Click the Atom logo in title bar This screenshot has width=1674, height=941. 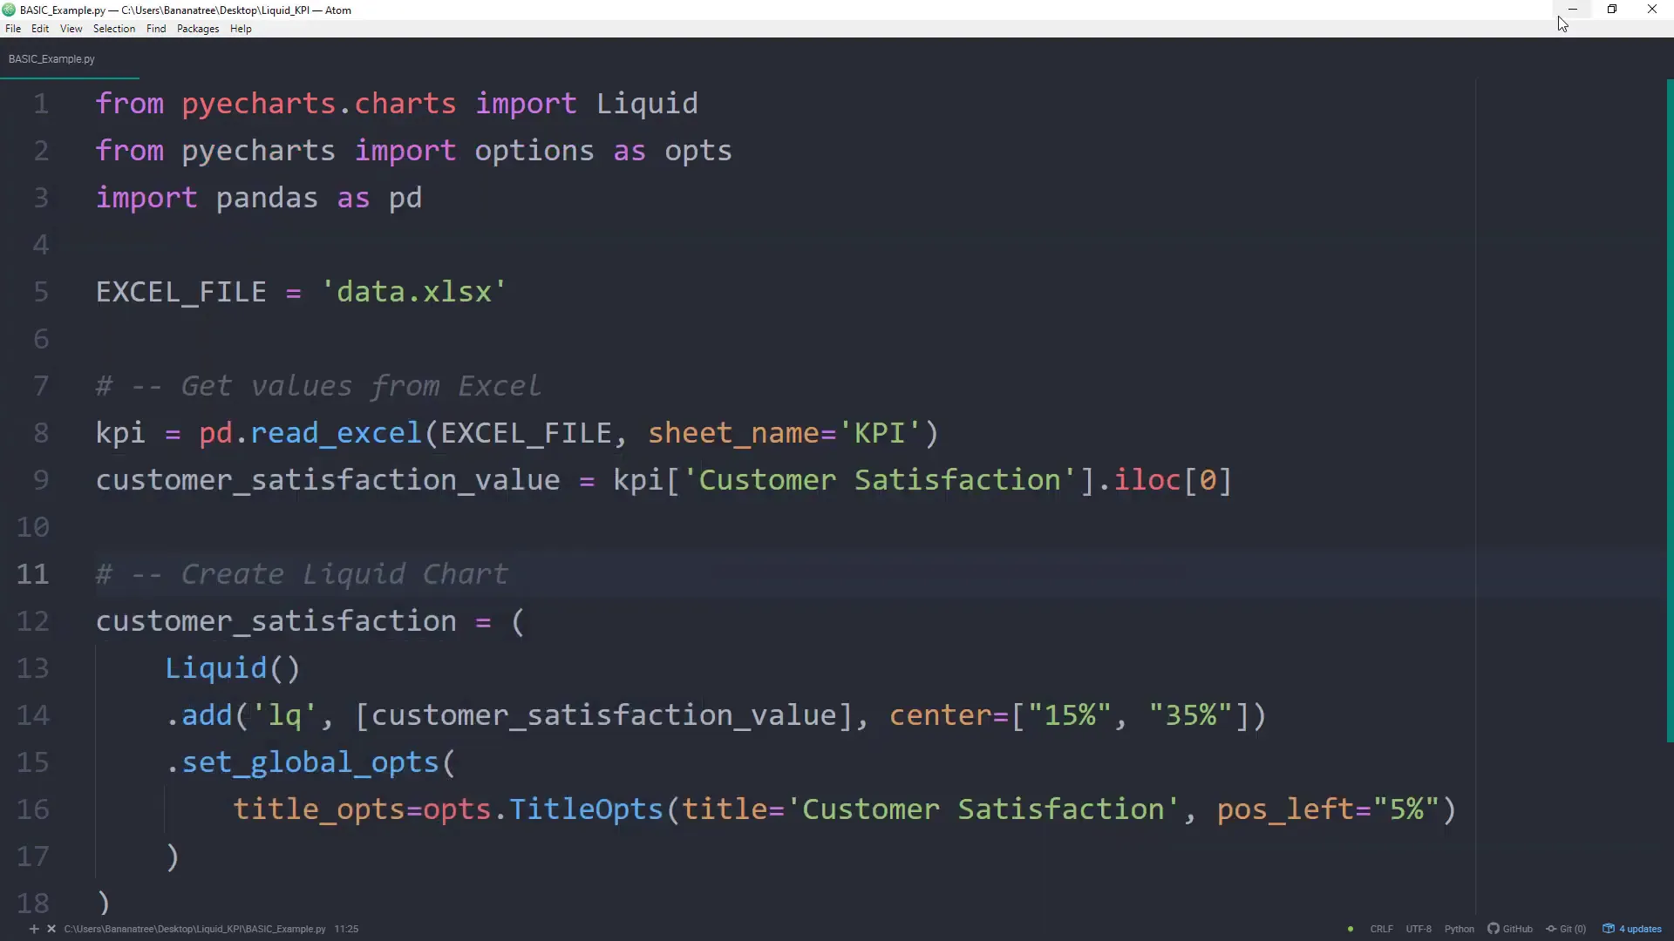coord(9,10)
